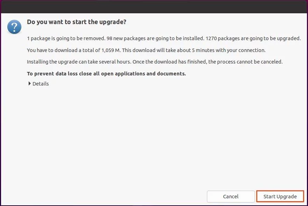Viewport: 308px width, 206px height.
Task: Click the "download a total of 1,059 M" text
Action: click(87, 50)
